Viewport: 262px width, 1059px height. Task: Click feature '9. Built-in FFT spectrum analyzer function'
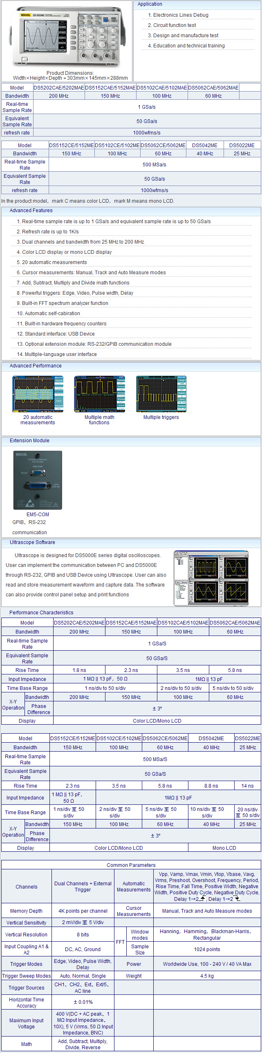[63, 303]
